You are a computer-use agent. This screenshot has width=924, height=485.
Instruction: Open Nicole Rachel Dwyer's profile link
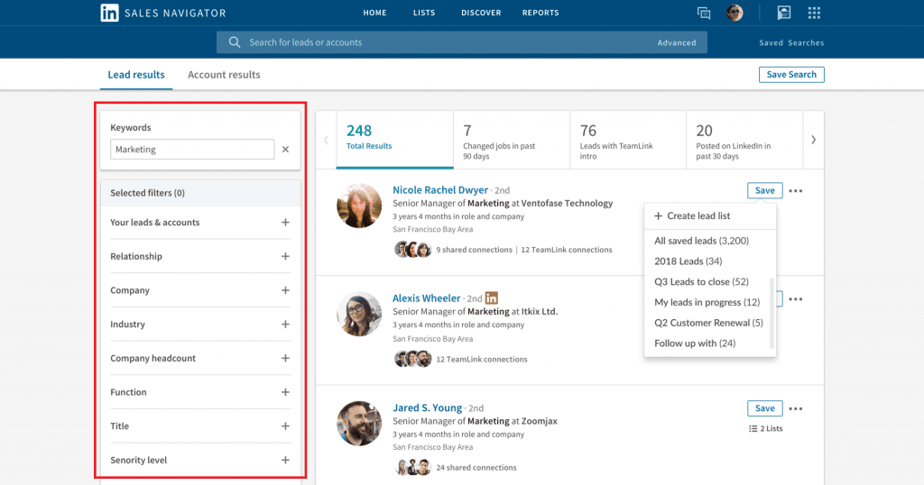(x=440, y=190)
